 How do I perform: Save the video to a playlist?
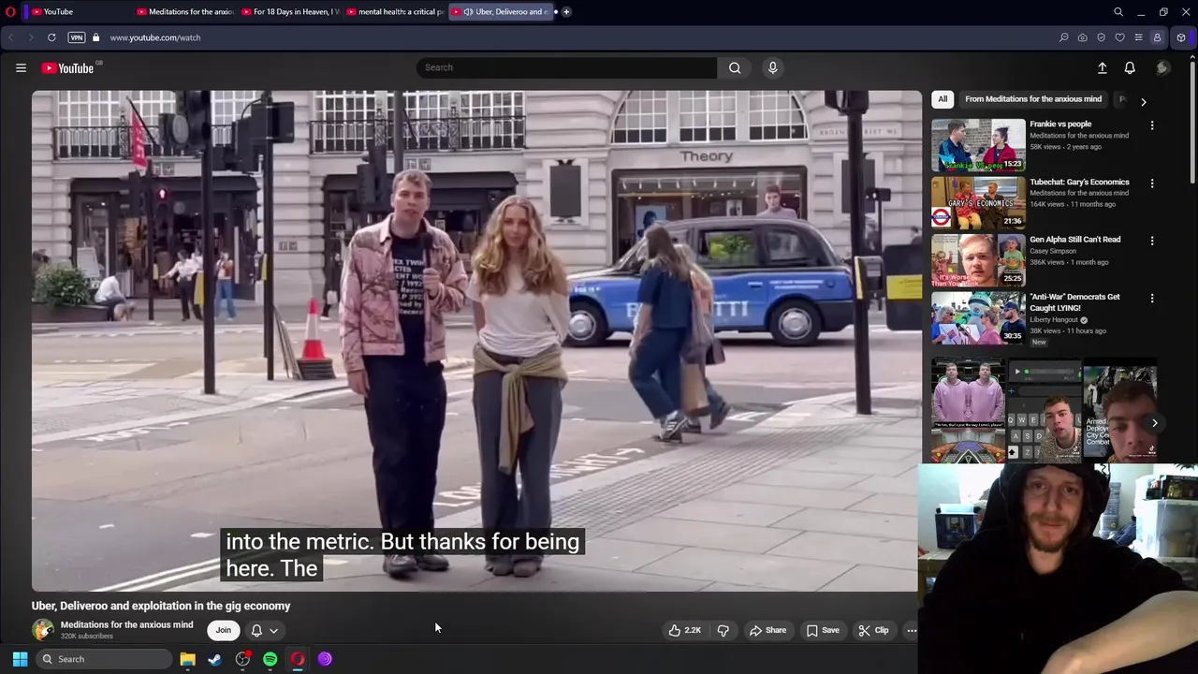pos(823,630)
